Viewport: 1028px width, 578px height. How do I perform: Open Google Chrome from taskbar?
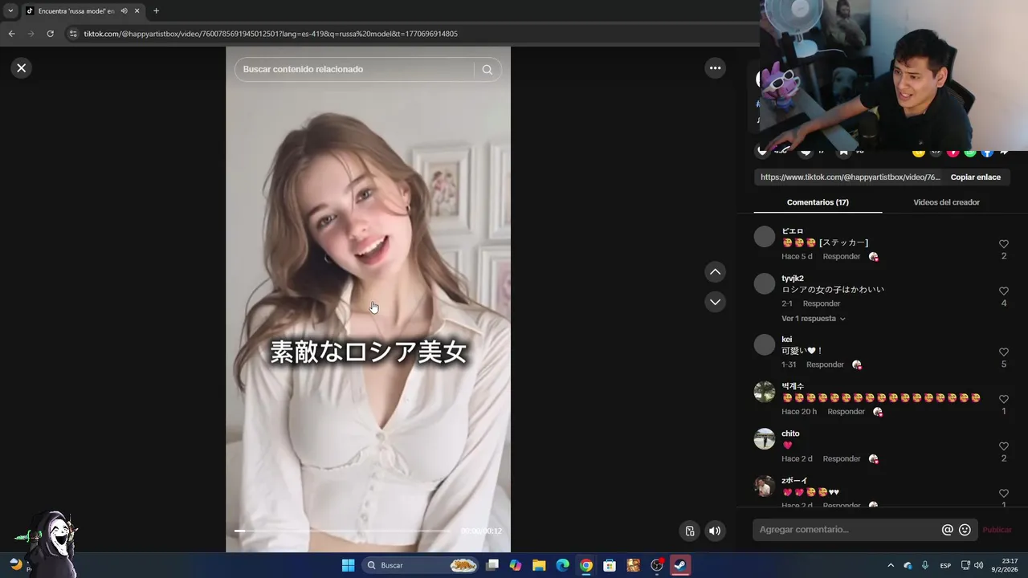point(586,565)
